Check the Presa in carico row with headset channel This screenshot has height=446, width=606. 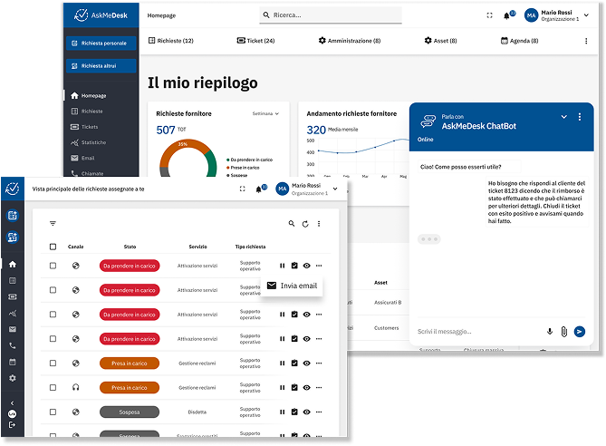pos(53,388)
